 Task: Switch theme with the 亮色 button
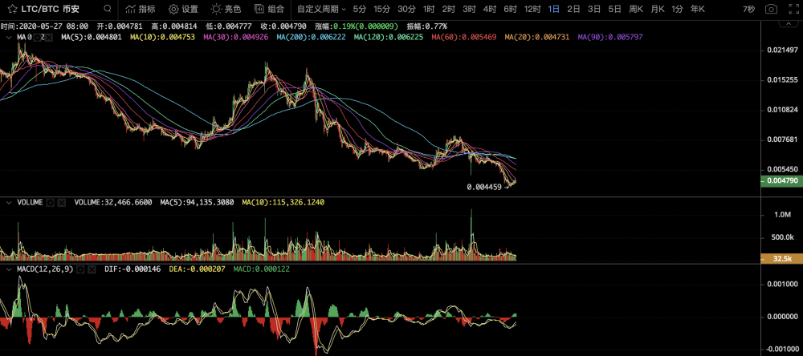pyautogui.click(x=226, y=9)
